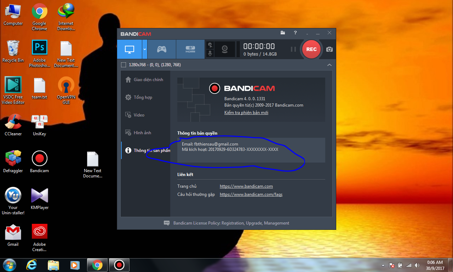Launch Bandicam from the taskbar

click(119, 265)
